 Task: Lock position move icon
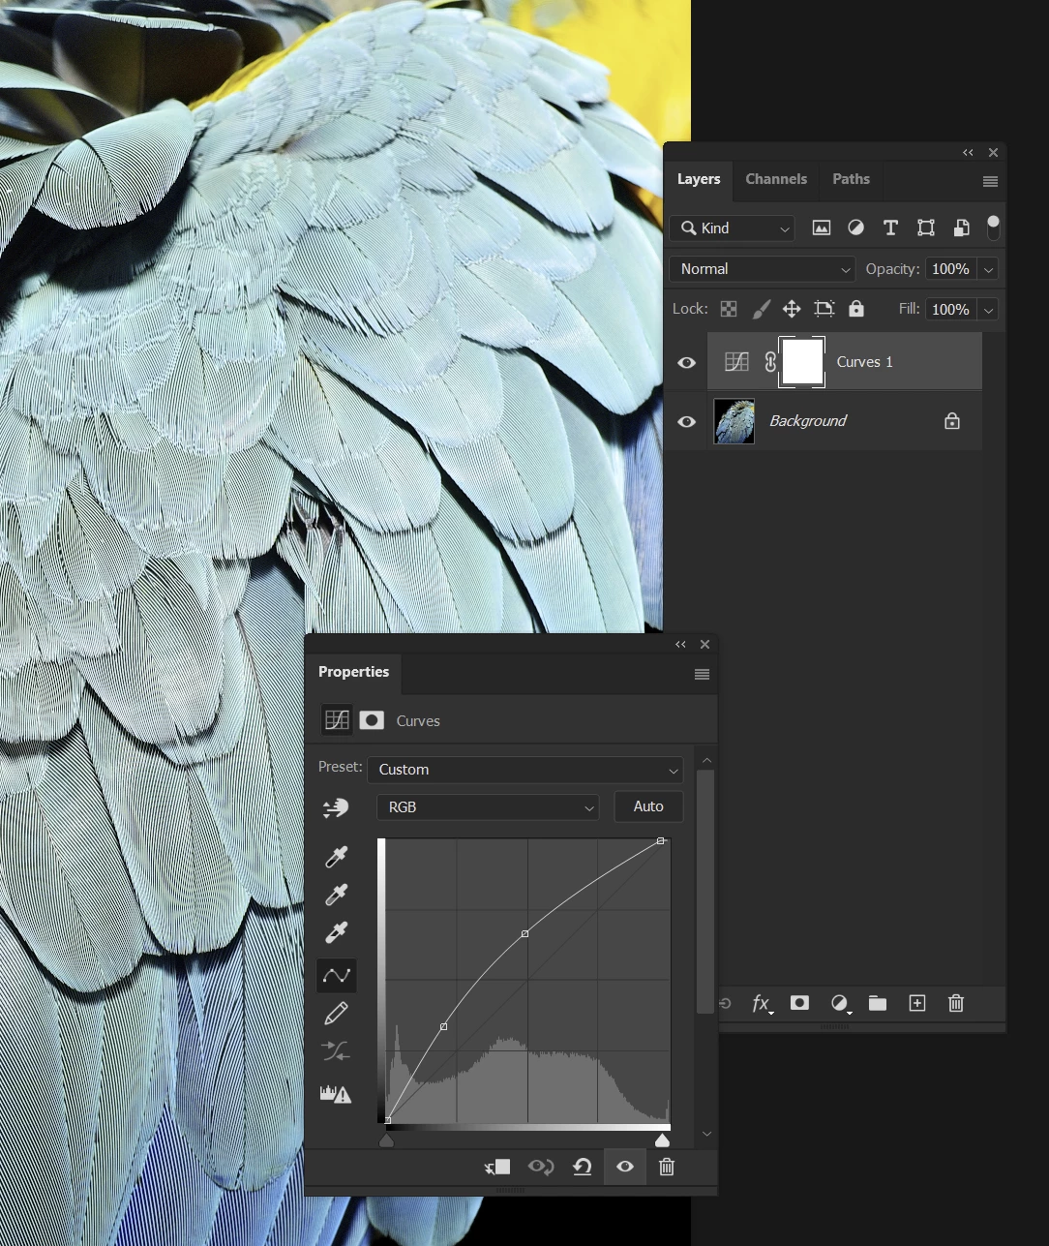click(x=792, y=309)
